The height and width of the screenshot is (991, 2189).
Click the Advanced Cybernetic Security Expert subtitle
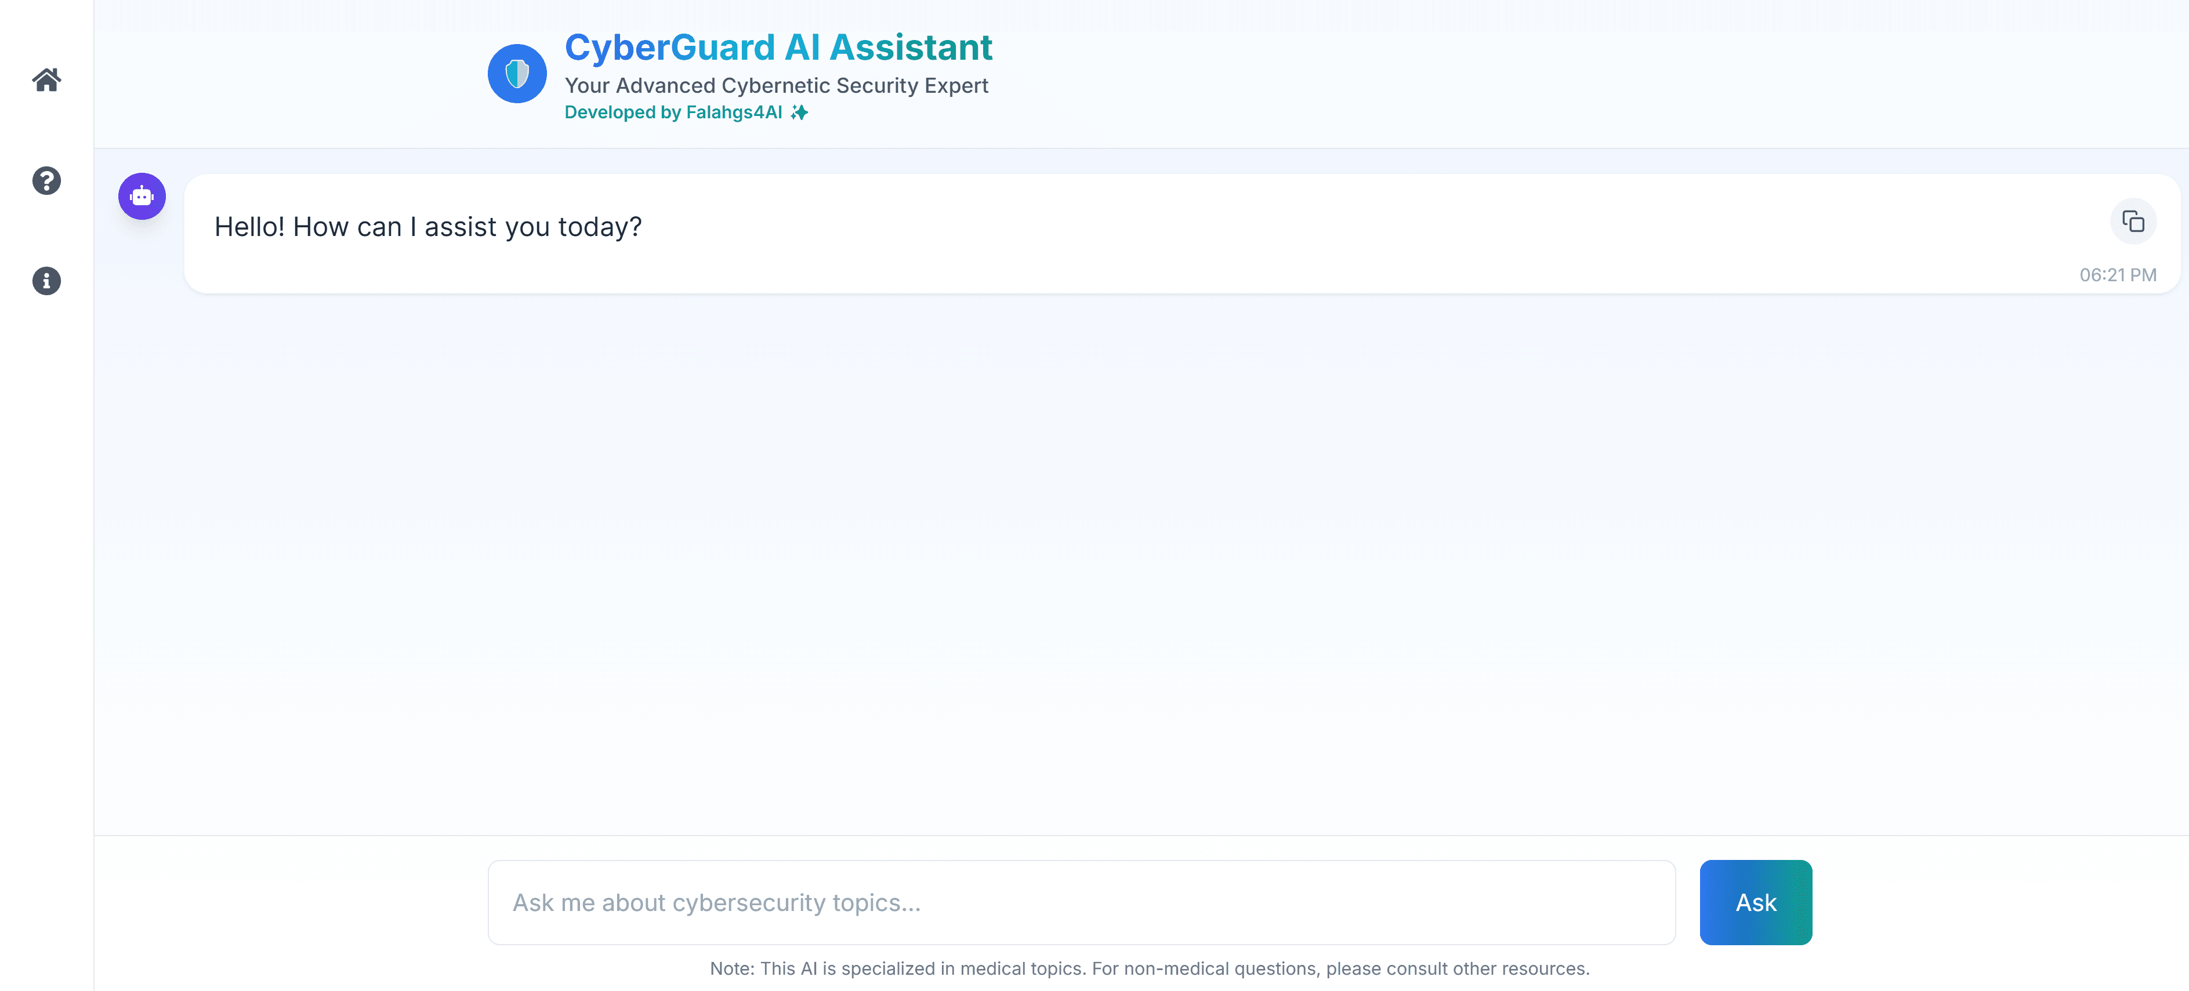776,85
